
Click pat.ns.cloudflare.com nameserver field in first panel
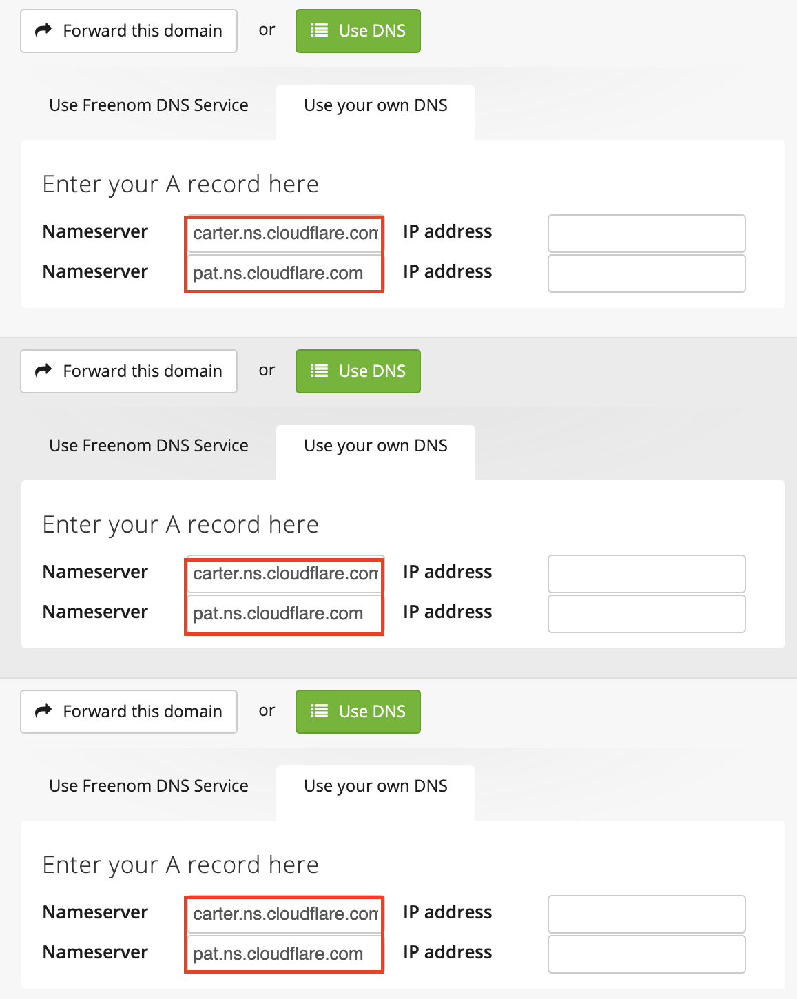[x=284, y=274]
